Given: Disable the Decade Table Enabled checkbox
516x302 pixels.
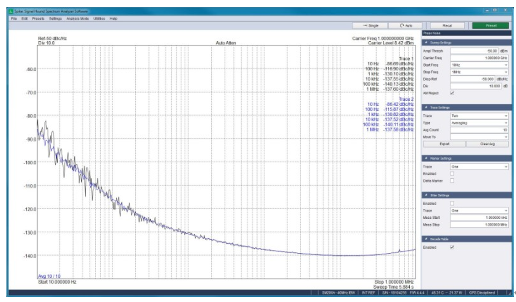Looking at the screenshot, I should (453, 247).
